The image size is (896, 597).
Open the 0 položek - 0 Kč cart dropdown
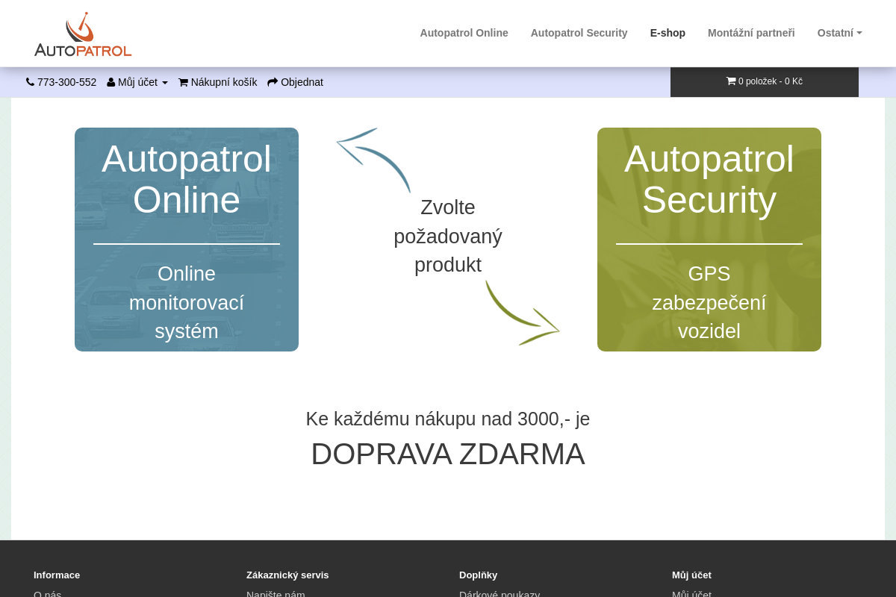(765, 82)
